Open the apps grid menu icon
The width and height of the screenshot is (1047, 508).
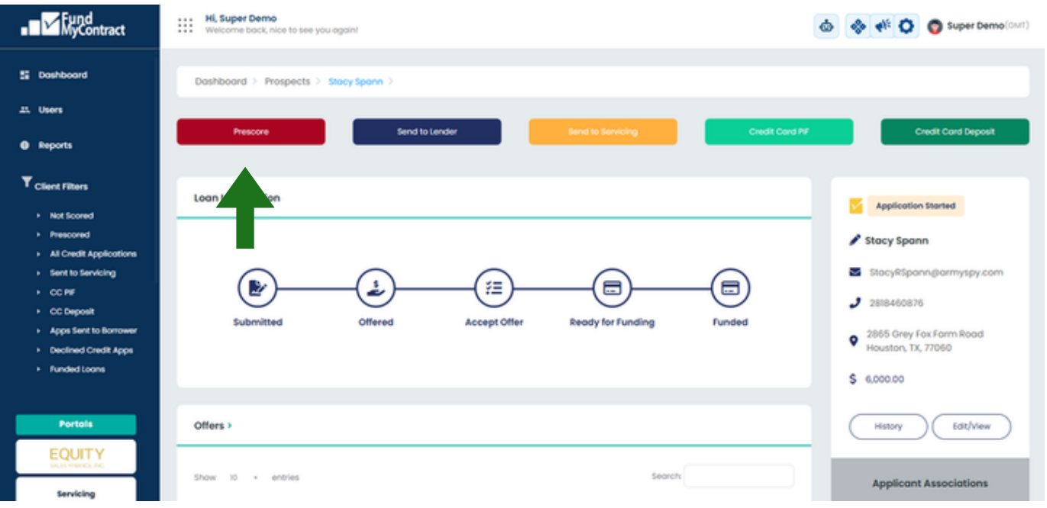(x=185, y=25)
